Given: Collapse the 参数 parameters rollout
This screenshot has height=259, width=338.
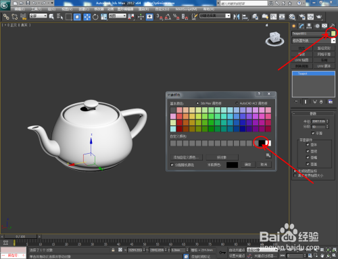Looking at the screenshot, I should (x=313, y=113).
